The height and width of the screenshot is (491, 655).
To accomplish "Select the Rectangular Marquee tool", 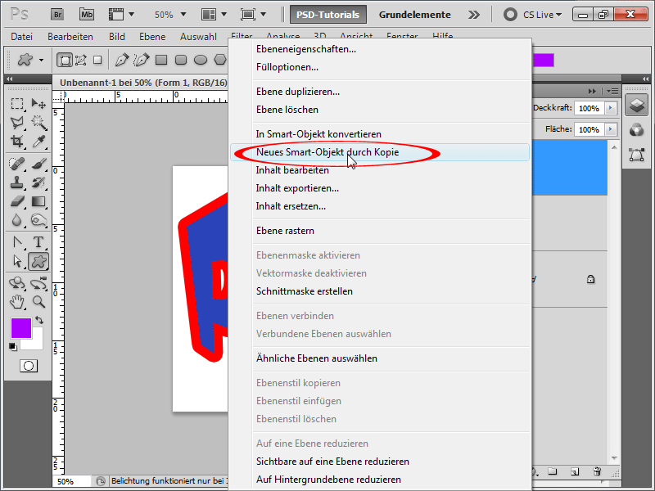I will click(x=17, y=103).
